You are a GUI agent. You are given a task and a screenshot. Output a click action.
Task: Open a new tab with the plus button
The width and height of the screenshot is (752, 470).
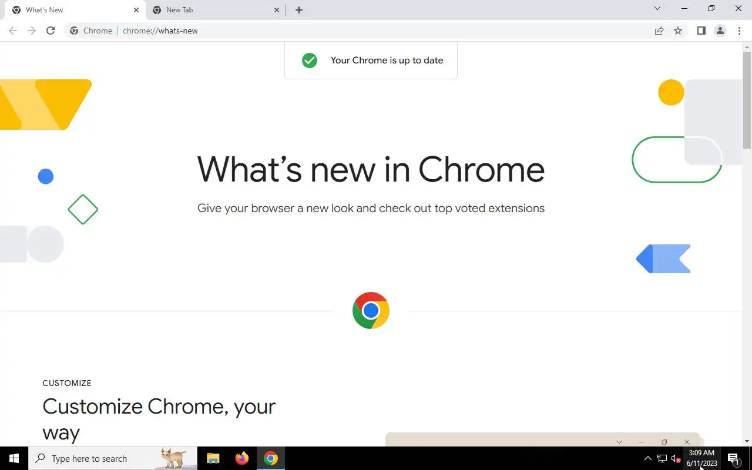pyautogui.click(x=299, y=10)
